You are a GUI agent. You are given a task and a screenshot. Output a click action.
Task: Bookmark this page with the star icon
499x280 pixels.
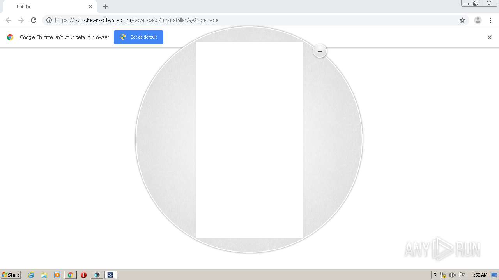[462, 20]
